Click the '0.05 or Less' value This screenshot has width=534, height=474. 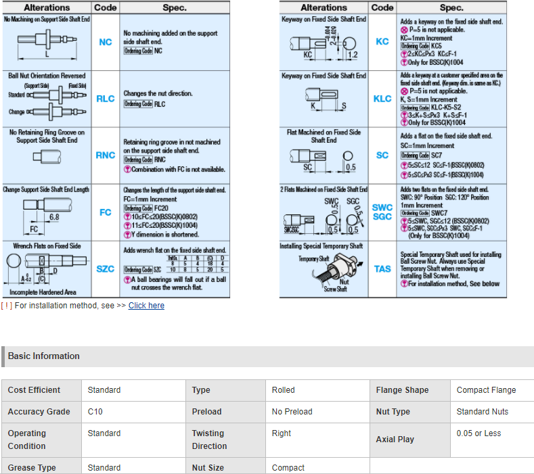pos(479,433)
